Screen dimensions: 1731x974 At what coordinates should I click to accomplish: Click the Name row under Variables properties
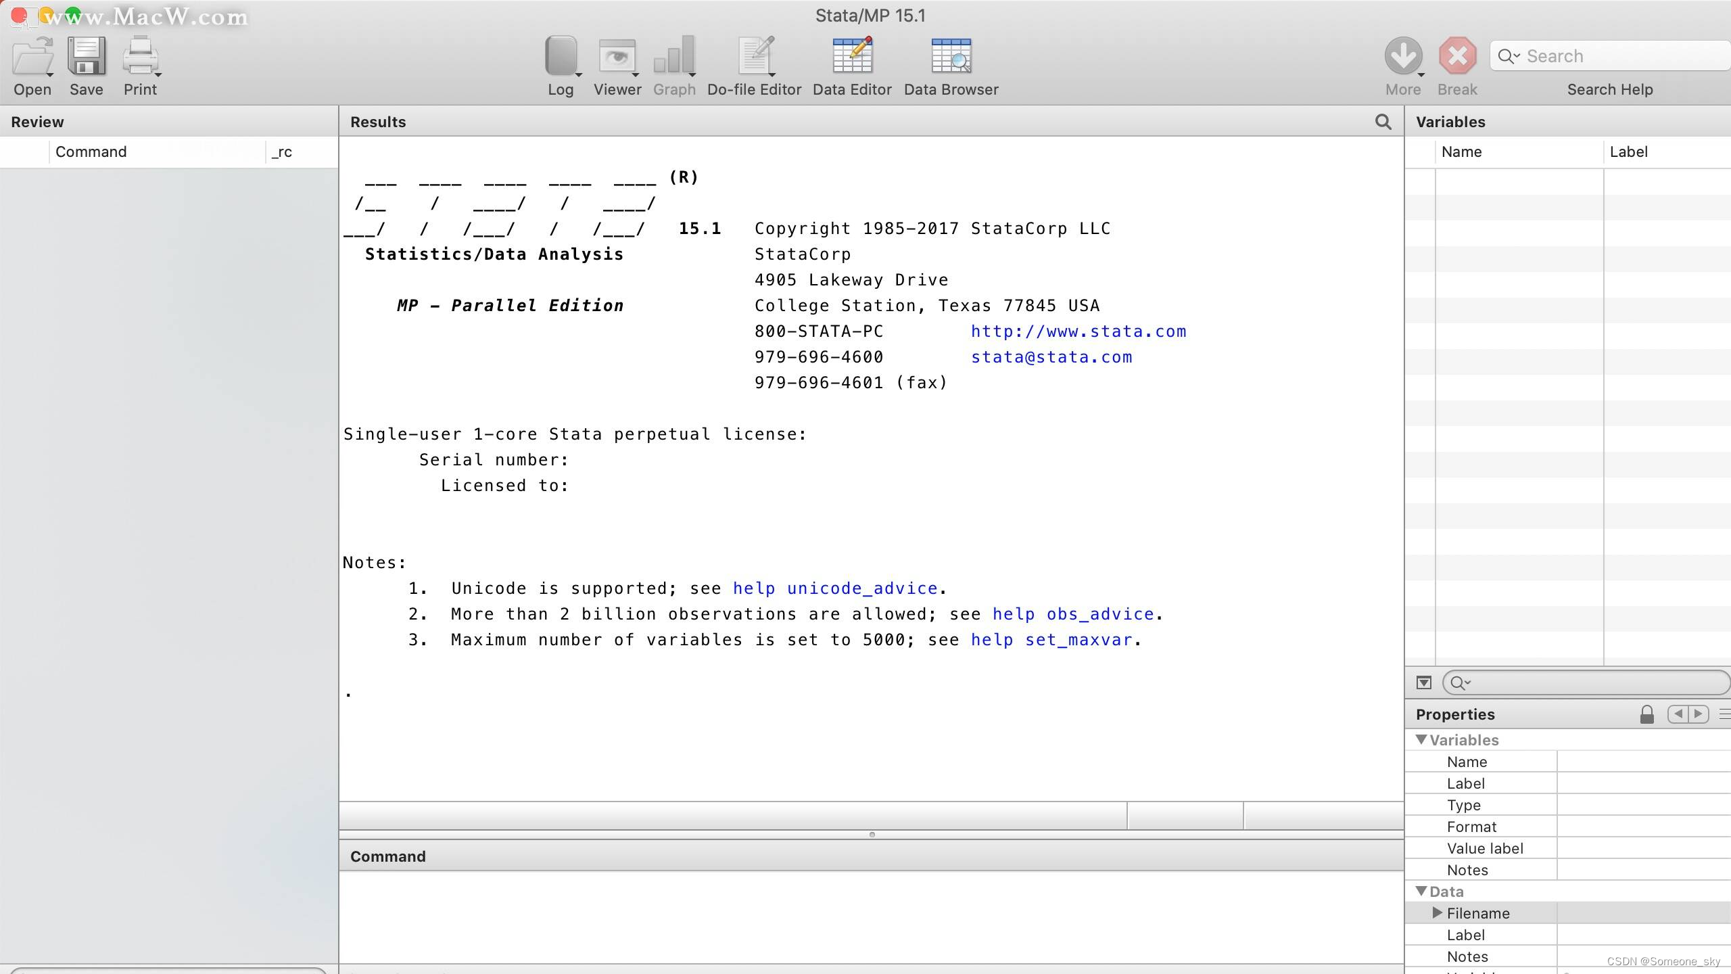[x=1568, y=762]
